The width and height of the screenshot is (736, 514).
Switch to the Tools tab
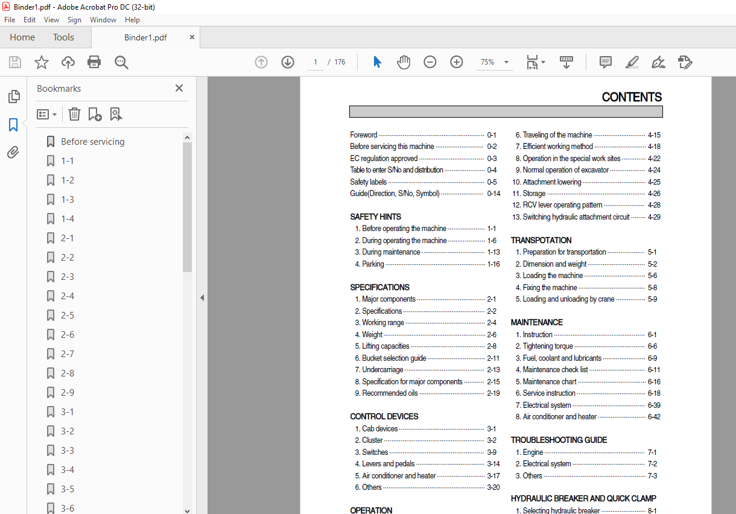63,37
